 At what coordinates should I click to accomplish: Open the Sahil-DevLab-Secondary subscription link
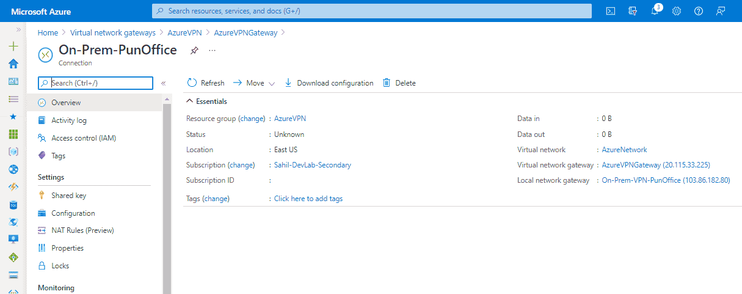tap(313, 165)
